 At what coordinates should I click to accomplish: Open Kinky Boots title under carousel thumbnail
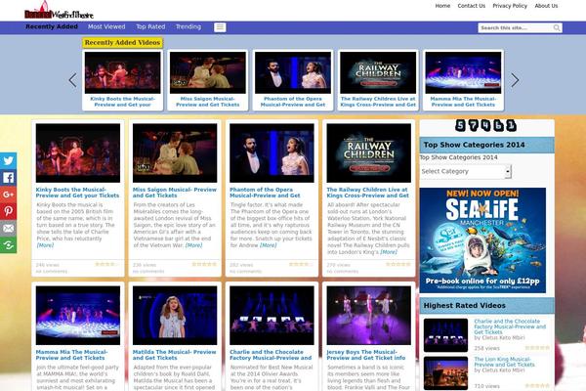click(x=123, y=102)
